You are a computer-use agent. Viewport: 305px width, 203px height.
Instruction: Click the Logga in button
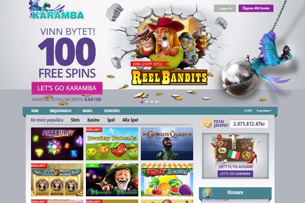[225, 8]
